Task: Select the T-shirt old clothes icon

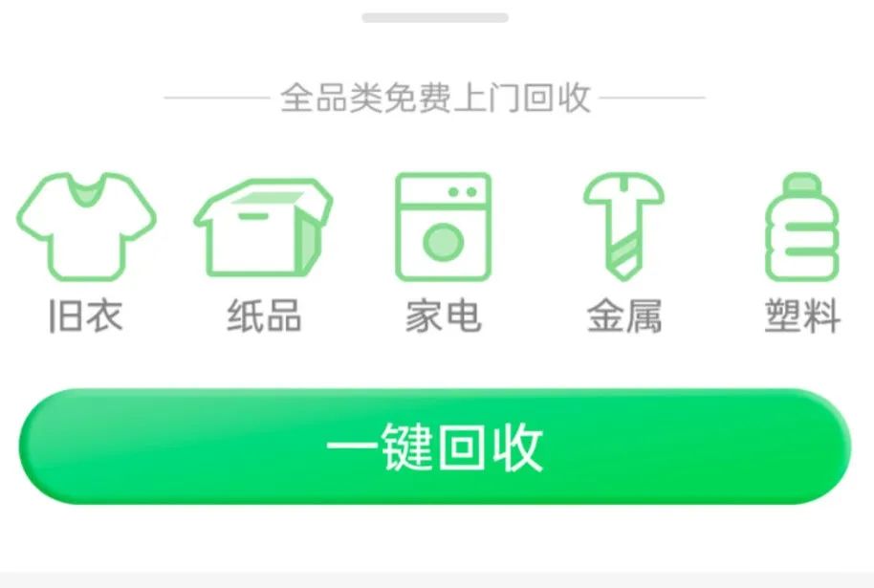Action: (86, 227)
